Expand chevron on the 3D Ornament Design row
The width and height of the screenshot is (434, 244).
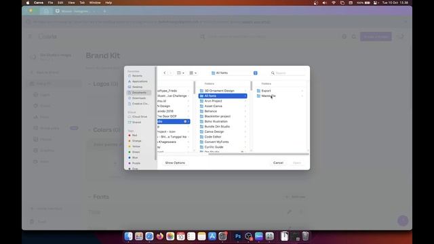pos(245,91)
